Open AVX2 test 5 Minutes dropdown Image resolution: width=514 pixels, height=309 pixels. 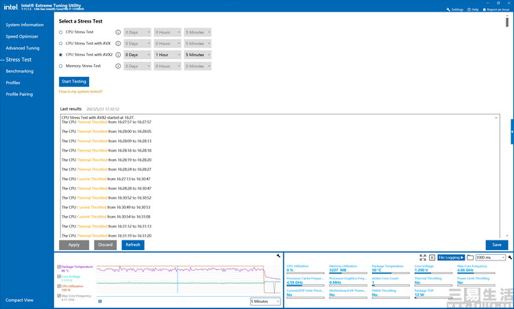click(197, 55)
